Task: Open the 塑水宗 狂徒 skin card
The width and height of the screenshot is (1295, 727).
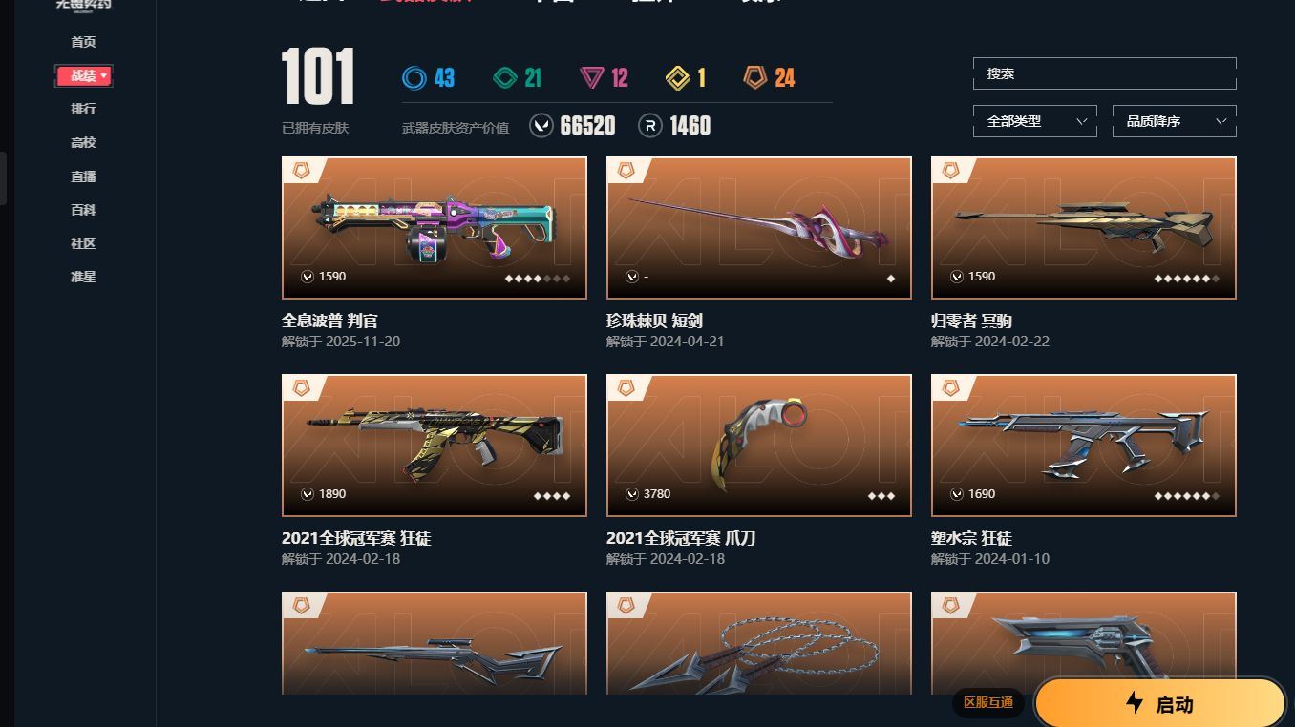Action: (1084, 446)
